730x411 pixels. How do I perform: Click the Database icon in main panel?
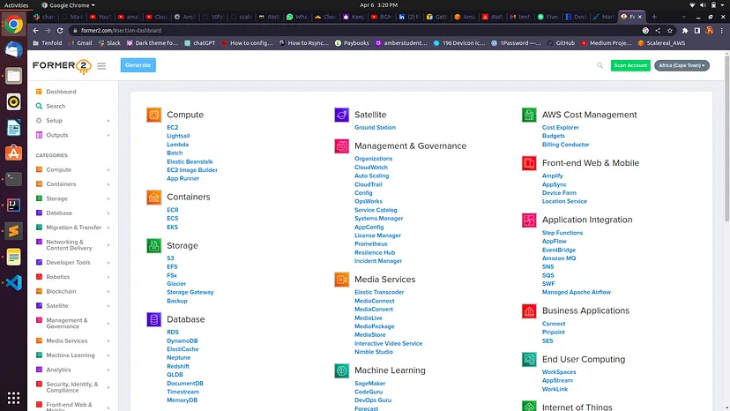point(153,319)
